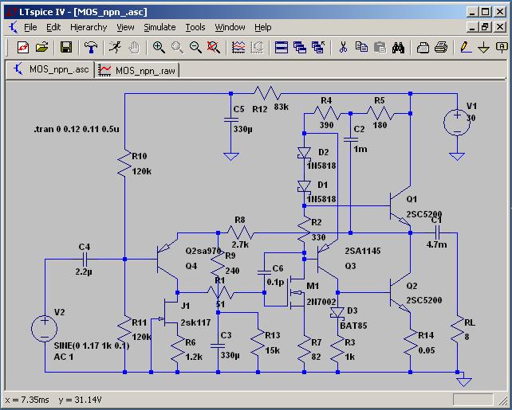This screenshot has height=410, width=512.
Task: Switch to the MOS_npn_.raw waveform tab
Action: 137,70
